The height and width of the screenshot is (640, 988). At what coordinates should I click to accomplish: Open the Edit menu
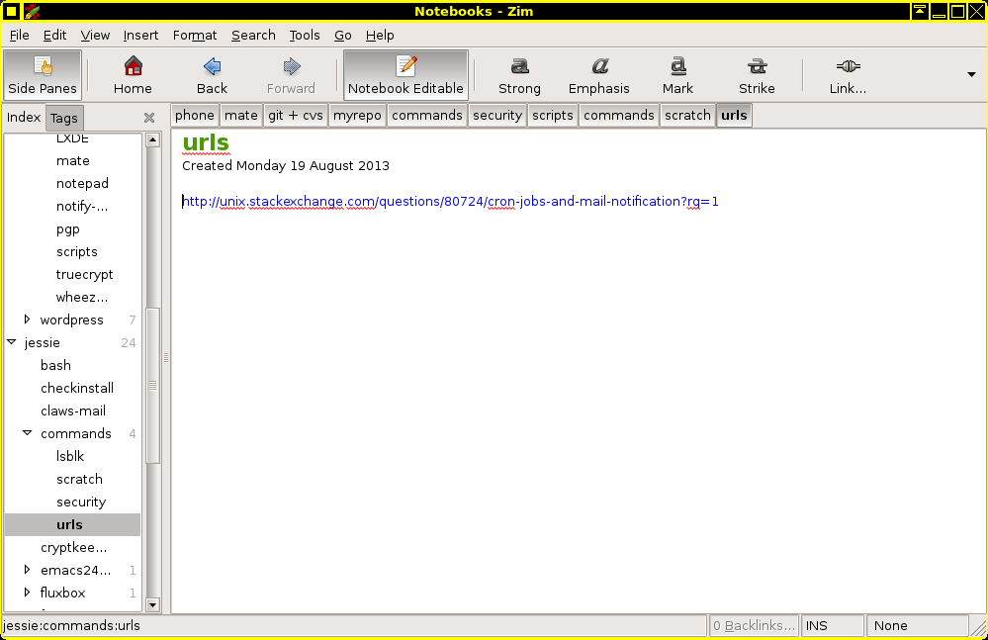54,36
